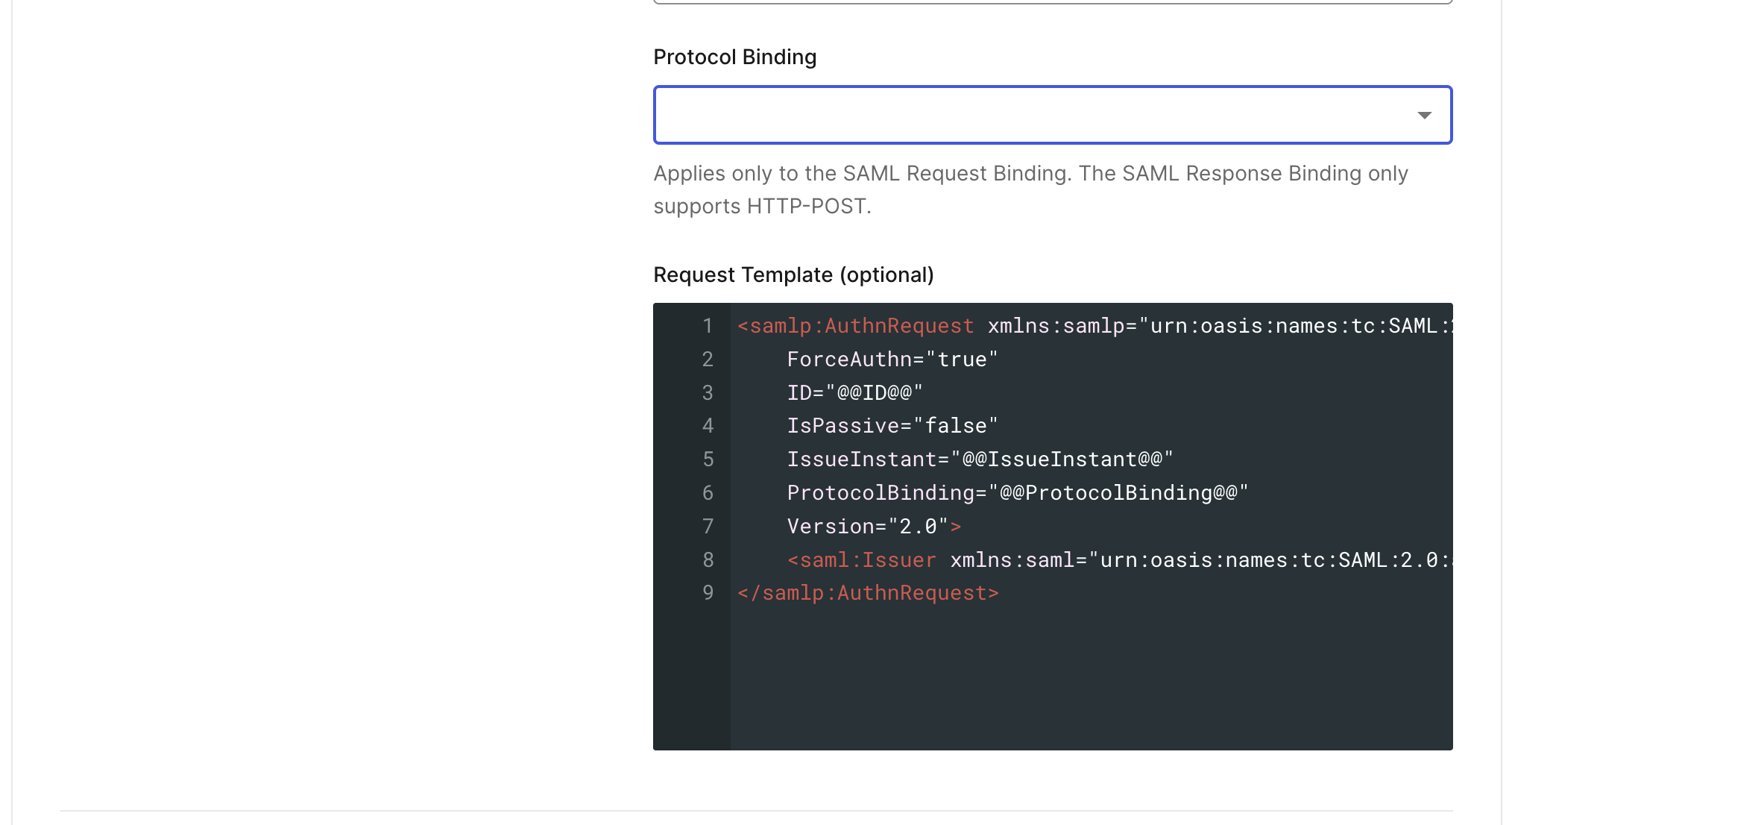Click the ForceAuthn="true" attribute line
1764x825 pixels.
(x=892, y=359)
